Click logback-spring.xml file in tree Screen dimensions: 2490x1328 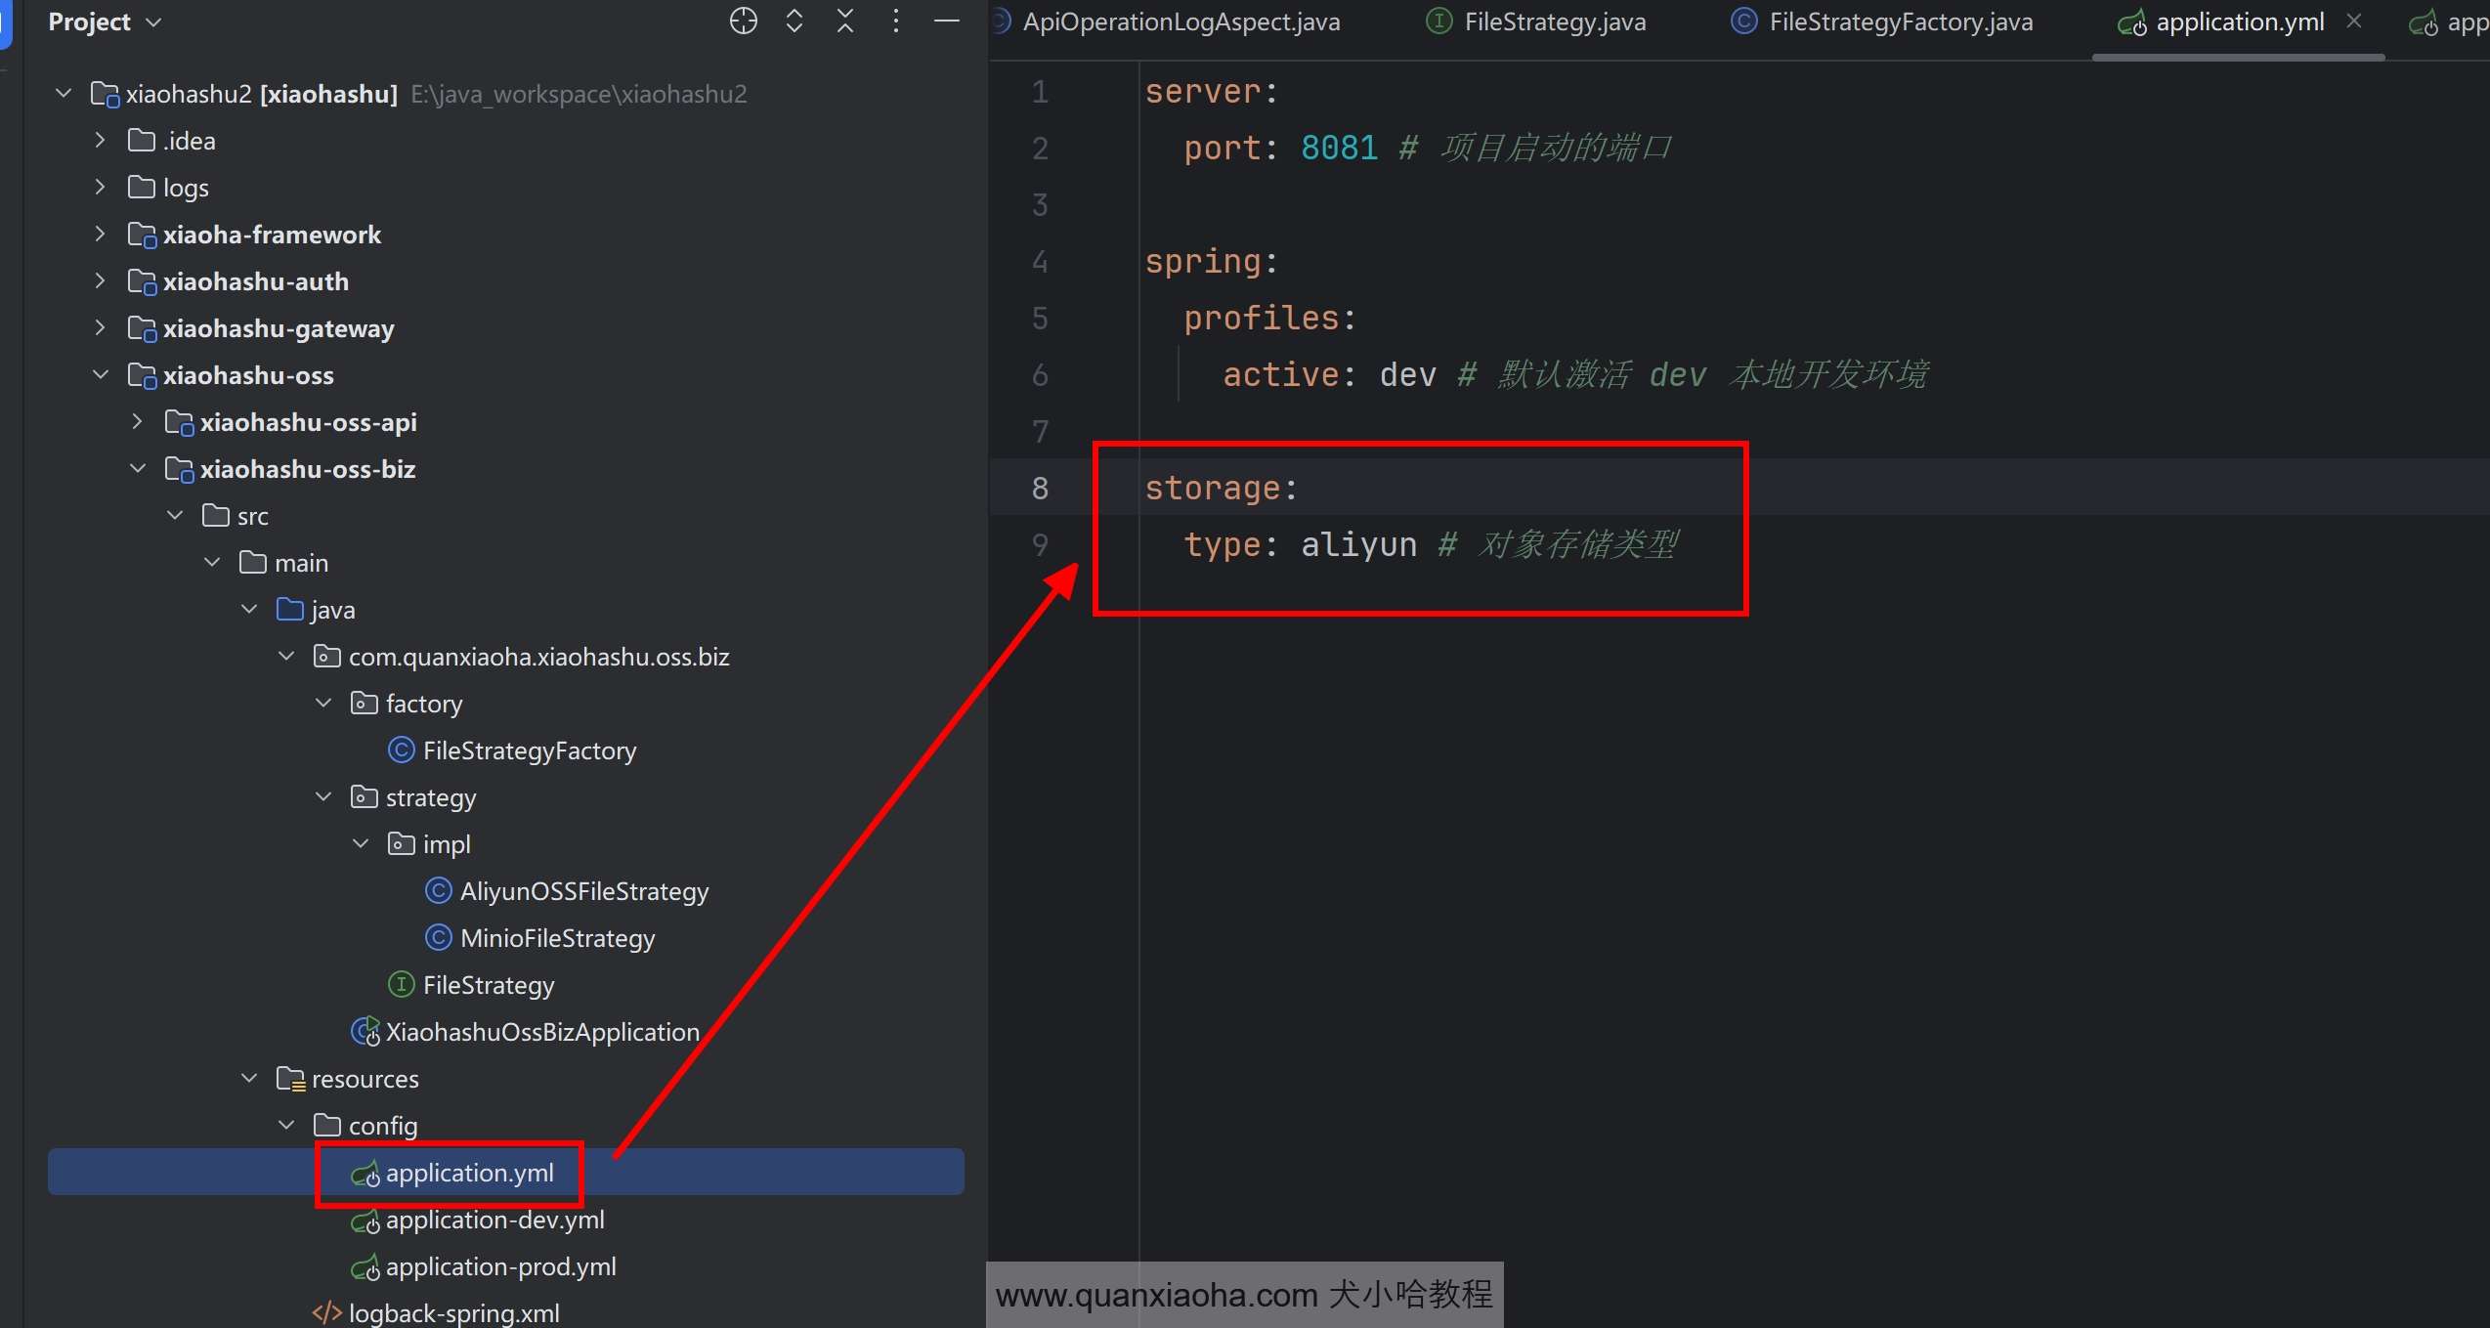[x=453, y=1312]
